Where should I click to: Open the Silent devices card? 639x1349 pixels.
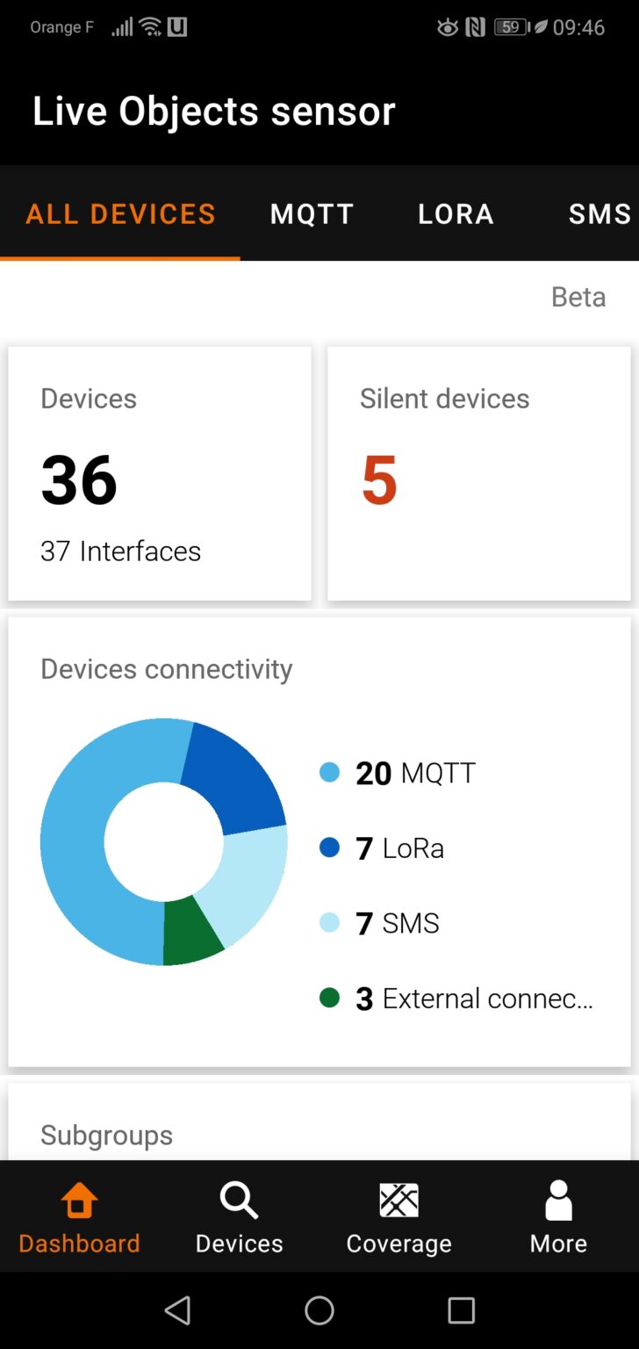coord(478,474)
